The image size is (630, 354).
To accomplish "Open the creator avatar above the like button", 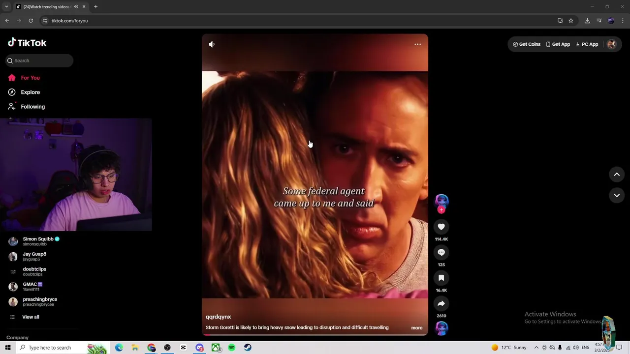I will pos(441,201).
